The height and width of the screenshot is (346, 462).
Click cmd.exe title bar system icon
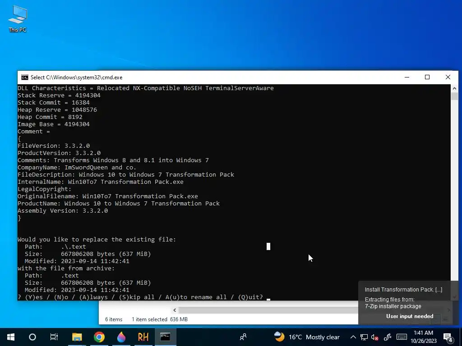25,77
